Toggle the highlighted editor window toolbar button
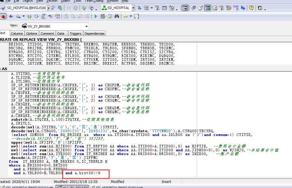This screenshot has width=292, height=188. point(207,8)
